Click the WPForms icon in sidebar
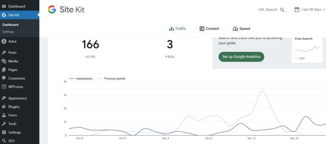The width and height of the screenshot is (326, 144). 4,87
